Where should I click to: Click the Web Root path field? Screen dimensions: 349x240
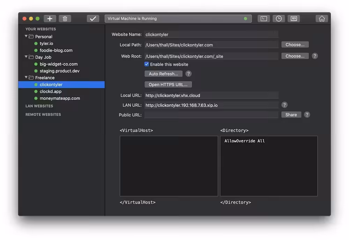point(211,56)
